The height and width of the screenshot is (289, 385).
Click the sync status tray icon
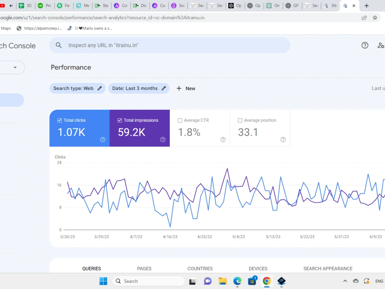pyautogui.click(x=367, y=281)
